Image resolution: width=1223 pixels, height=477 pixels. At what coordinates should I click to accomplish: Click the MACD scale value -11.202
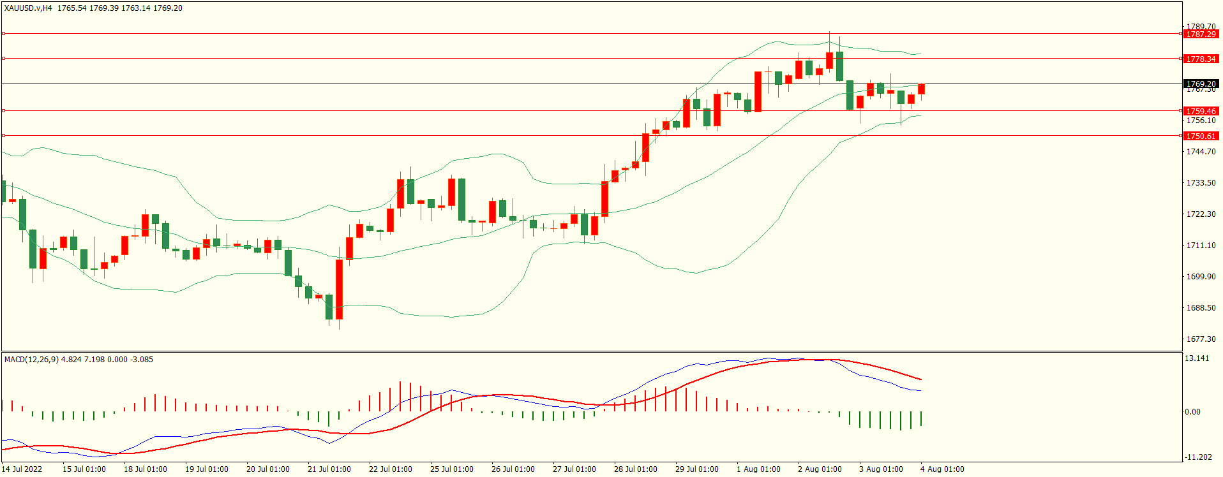click(1198, 457)
